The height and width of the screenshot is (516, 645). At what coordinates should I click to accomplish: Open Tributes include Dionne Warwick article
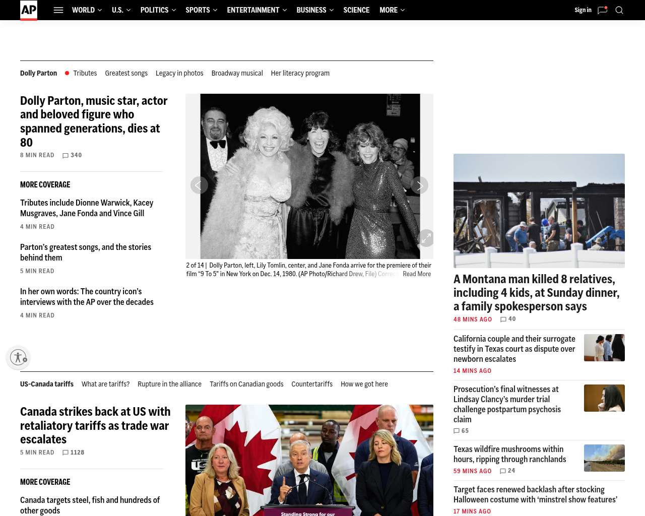coord(87,208)
